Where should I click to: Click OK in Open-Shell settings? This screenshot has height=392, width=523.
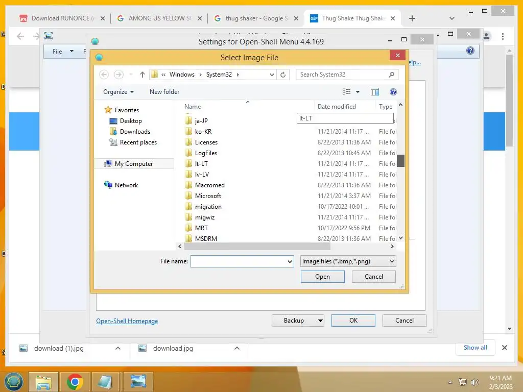pyautogui.click(x=353, y=321)
